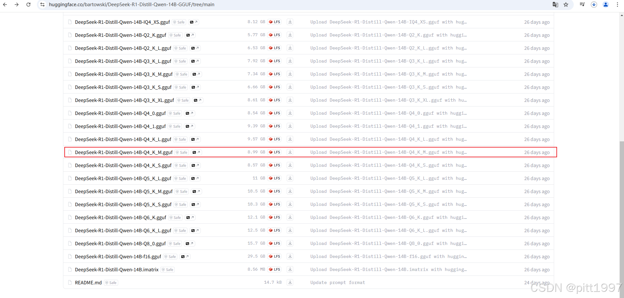This screenshot has height=298, width=624.
Task: Download the README.md file
Action: (x=290, y=282)
